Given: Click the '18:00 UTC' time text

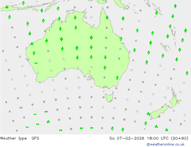Looking at the screenshot, I should (158, 138).
